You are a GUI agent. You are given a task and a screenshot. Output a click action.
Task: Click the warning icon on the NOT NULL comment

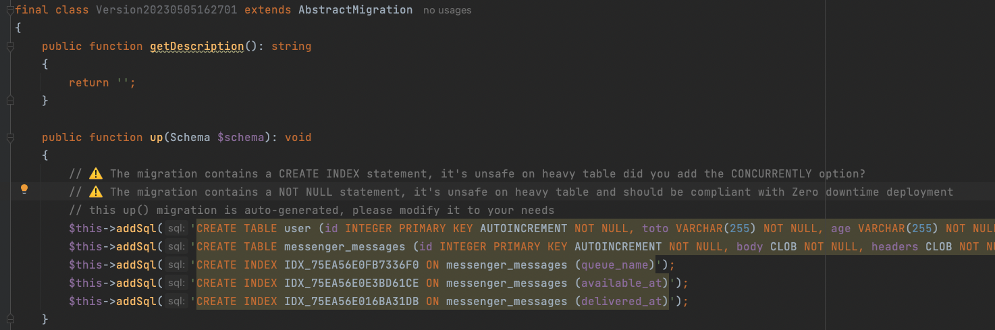pos(96,192)
